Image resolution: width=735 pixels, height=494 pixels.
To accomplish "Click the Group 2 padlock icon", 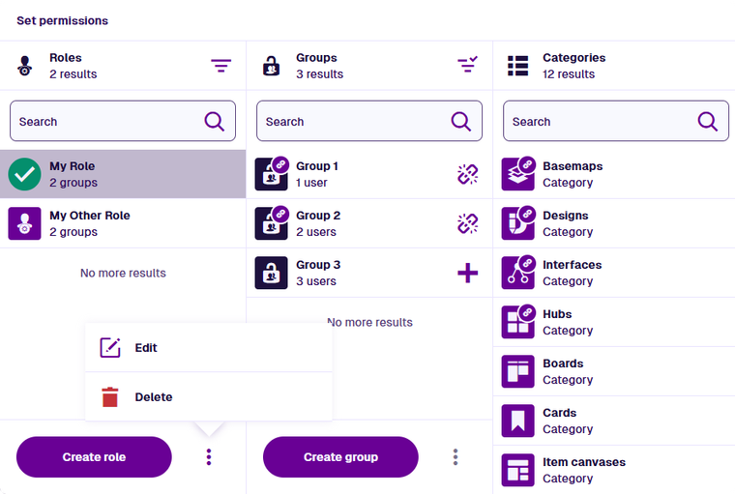I will [x=271, y=223].
